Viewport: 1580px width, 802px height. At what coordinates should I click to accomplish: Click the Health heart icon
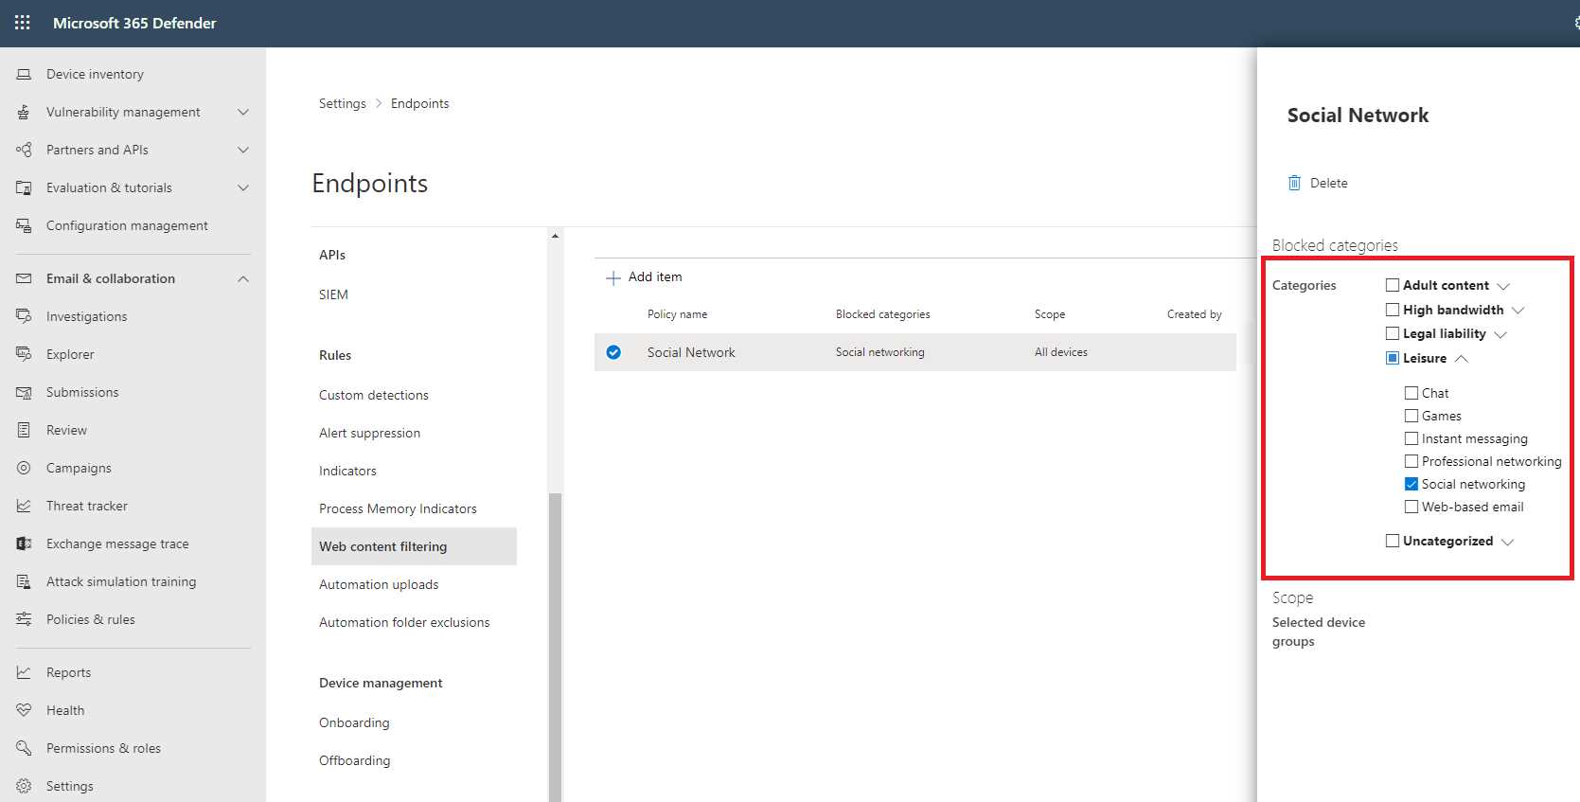(24, 710)
